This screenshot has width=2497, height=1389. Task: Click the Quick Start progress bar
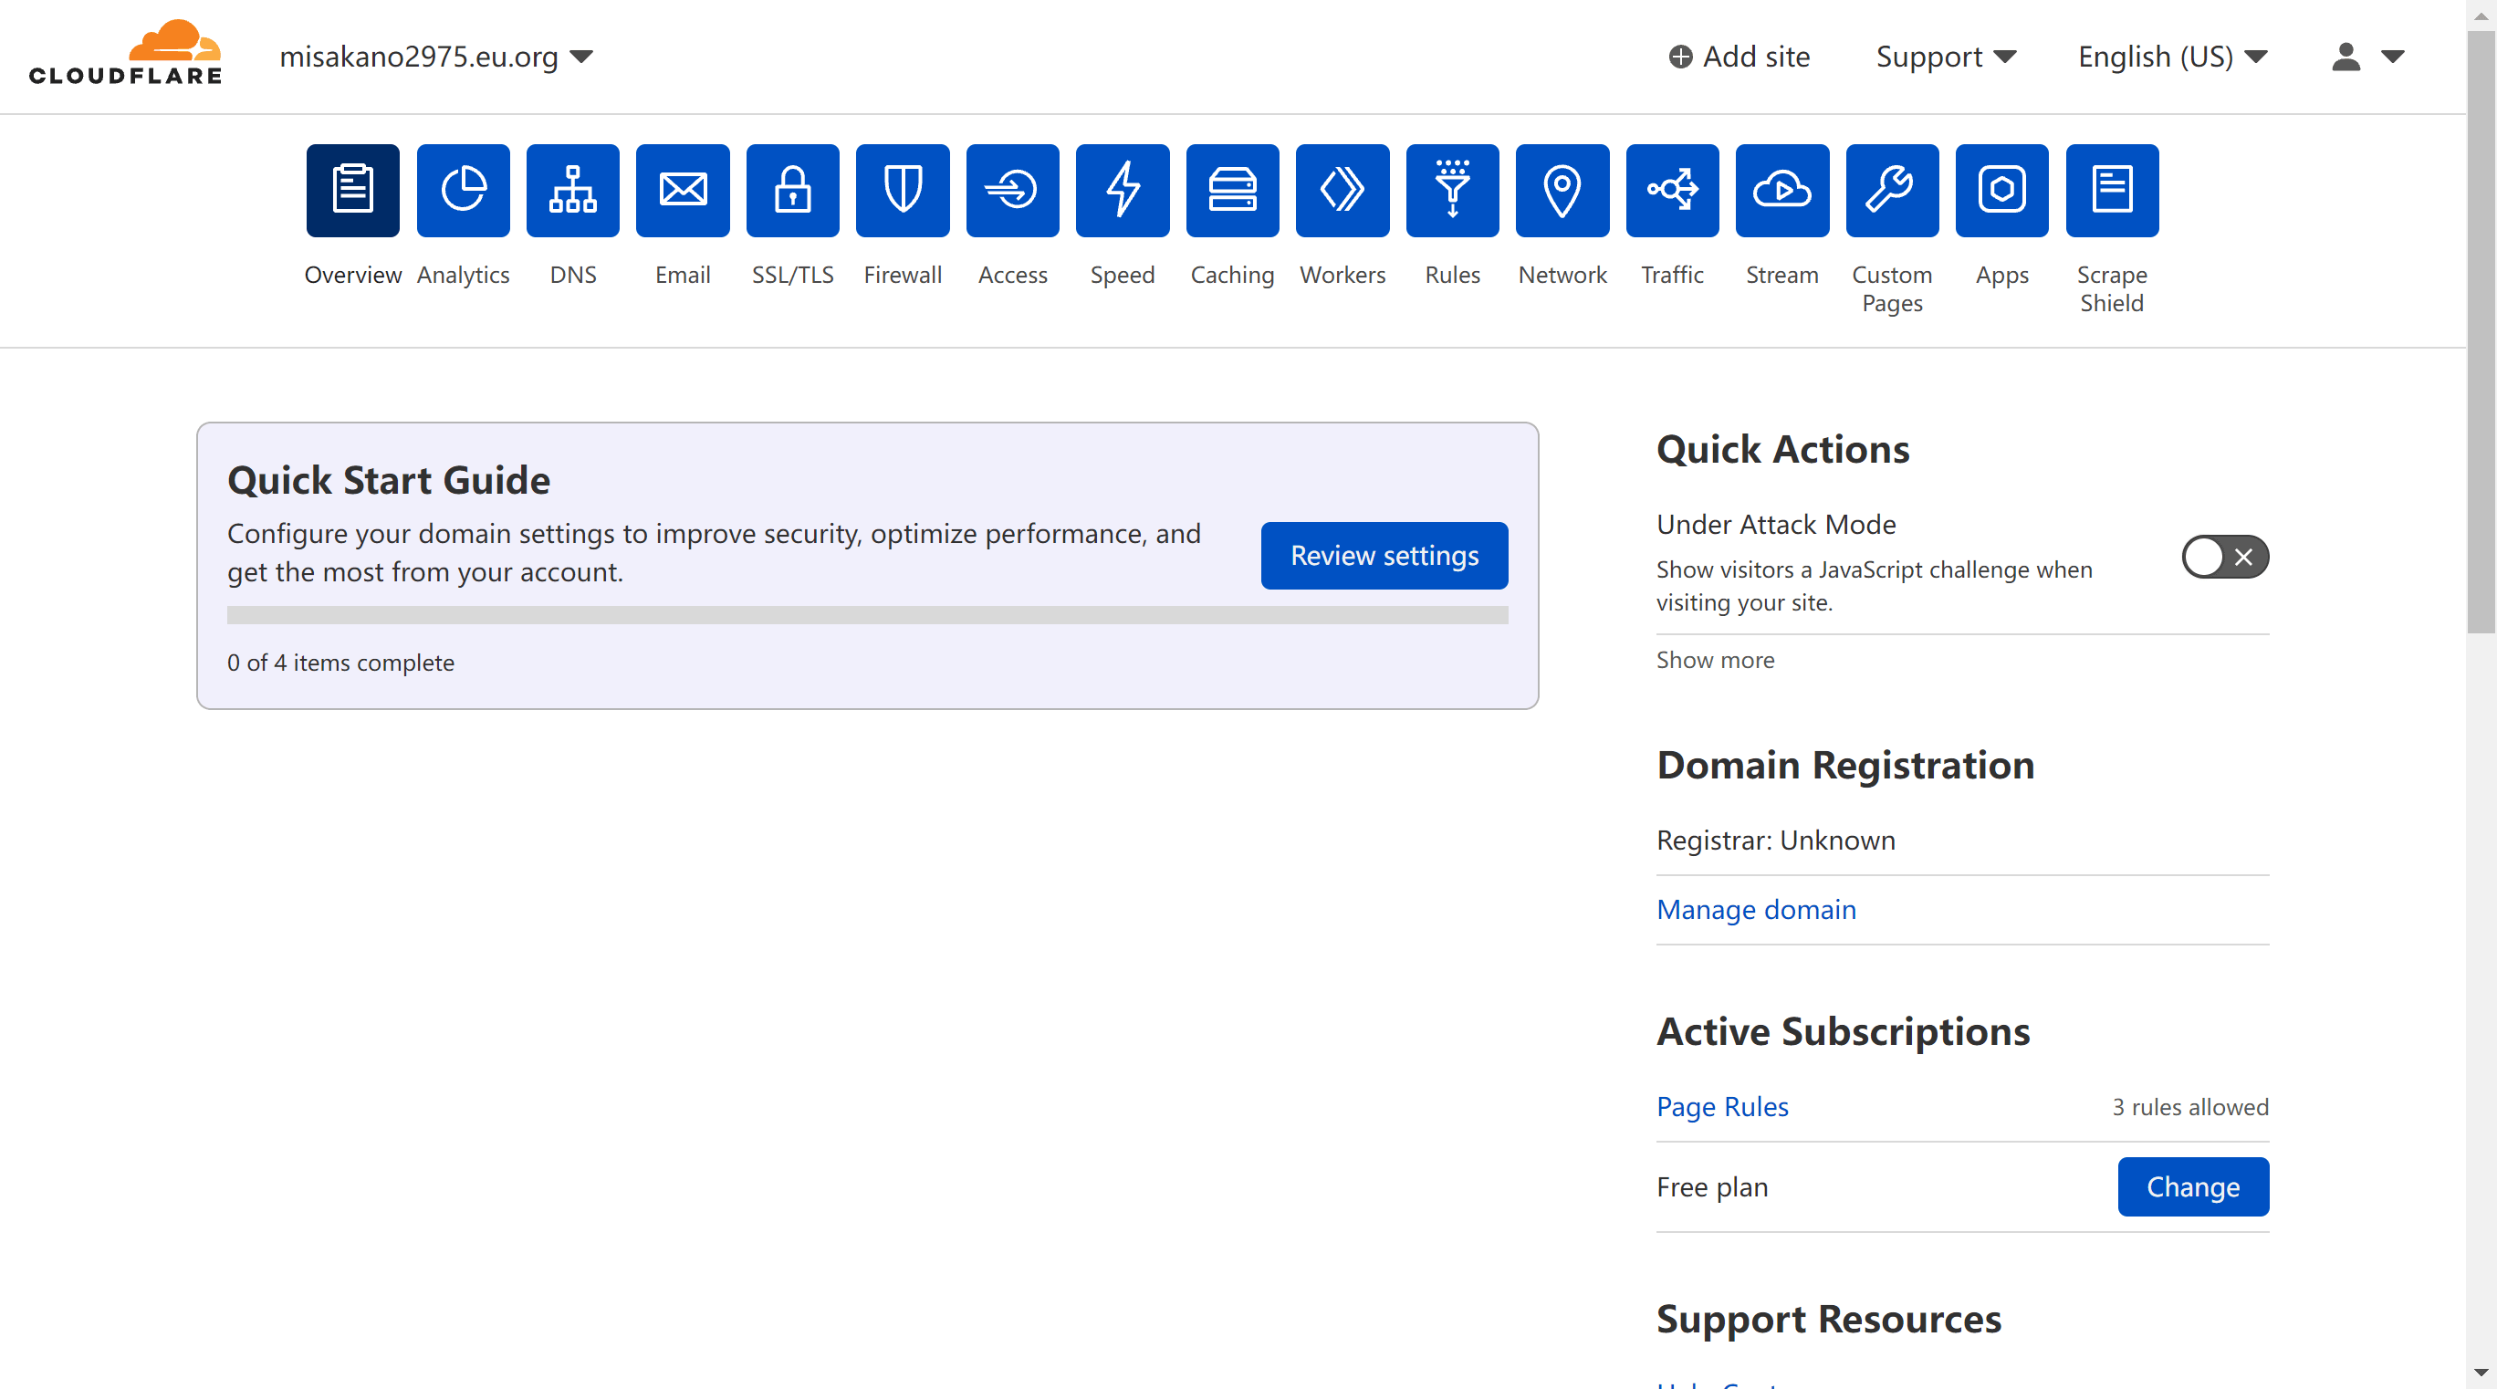867,615
